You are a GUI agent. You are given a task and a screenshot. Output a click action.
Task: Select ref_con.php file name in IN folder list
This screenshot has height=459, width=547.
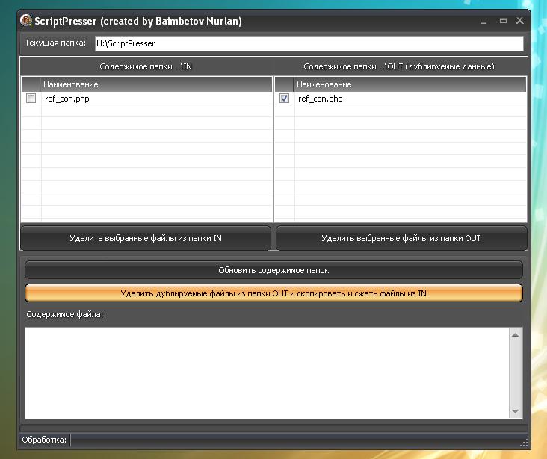(x=67, y=99)
